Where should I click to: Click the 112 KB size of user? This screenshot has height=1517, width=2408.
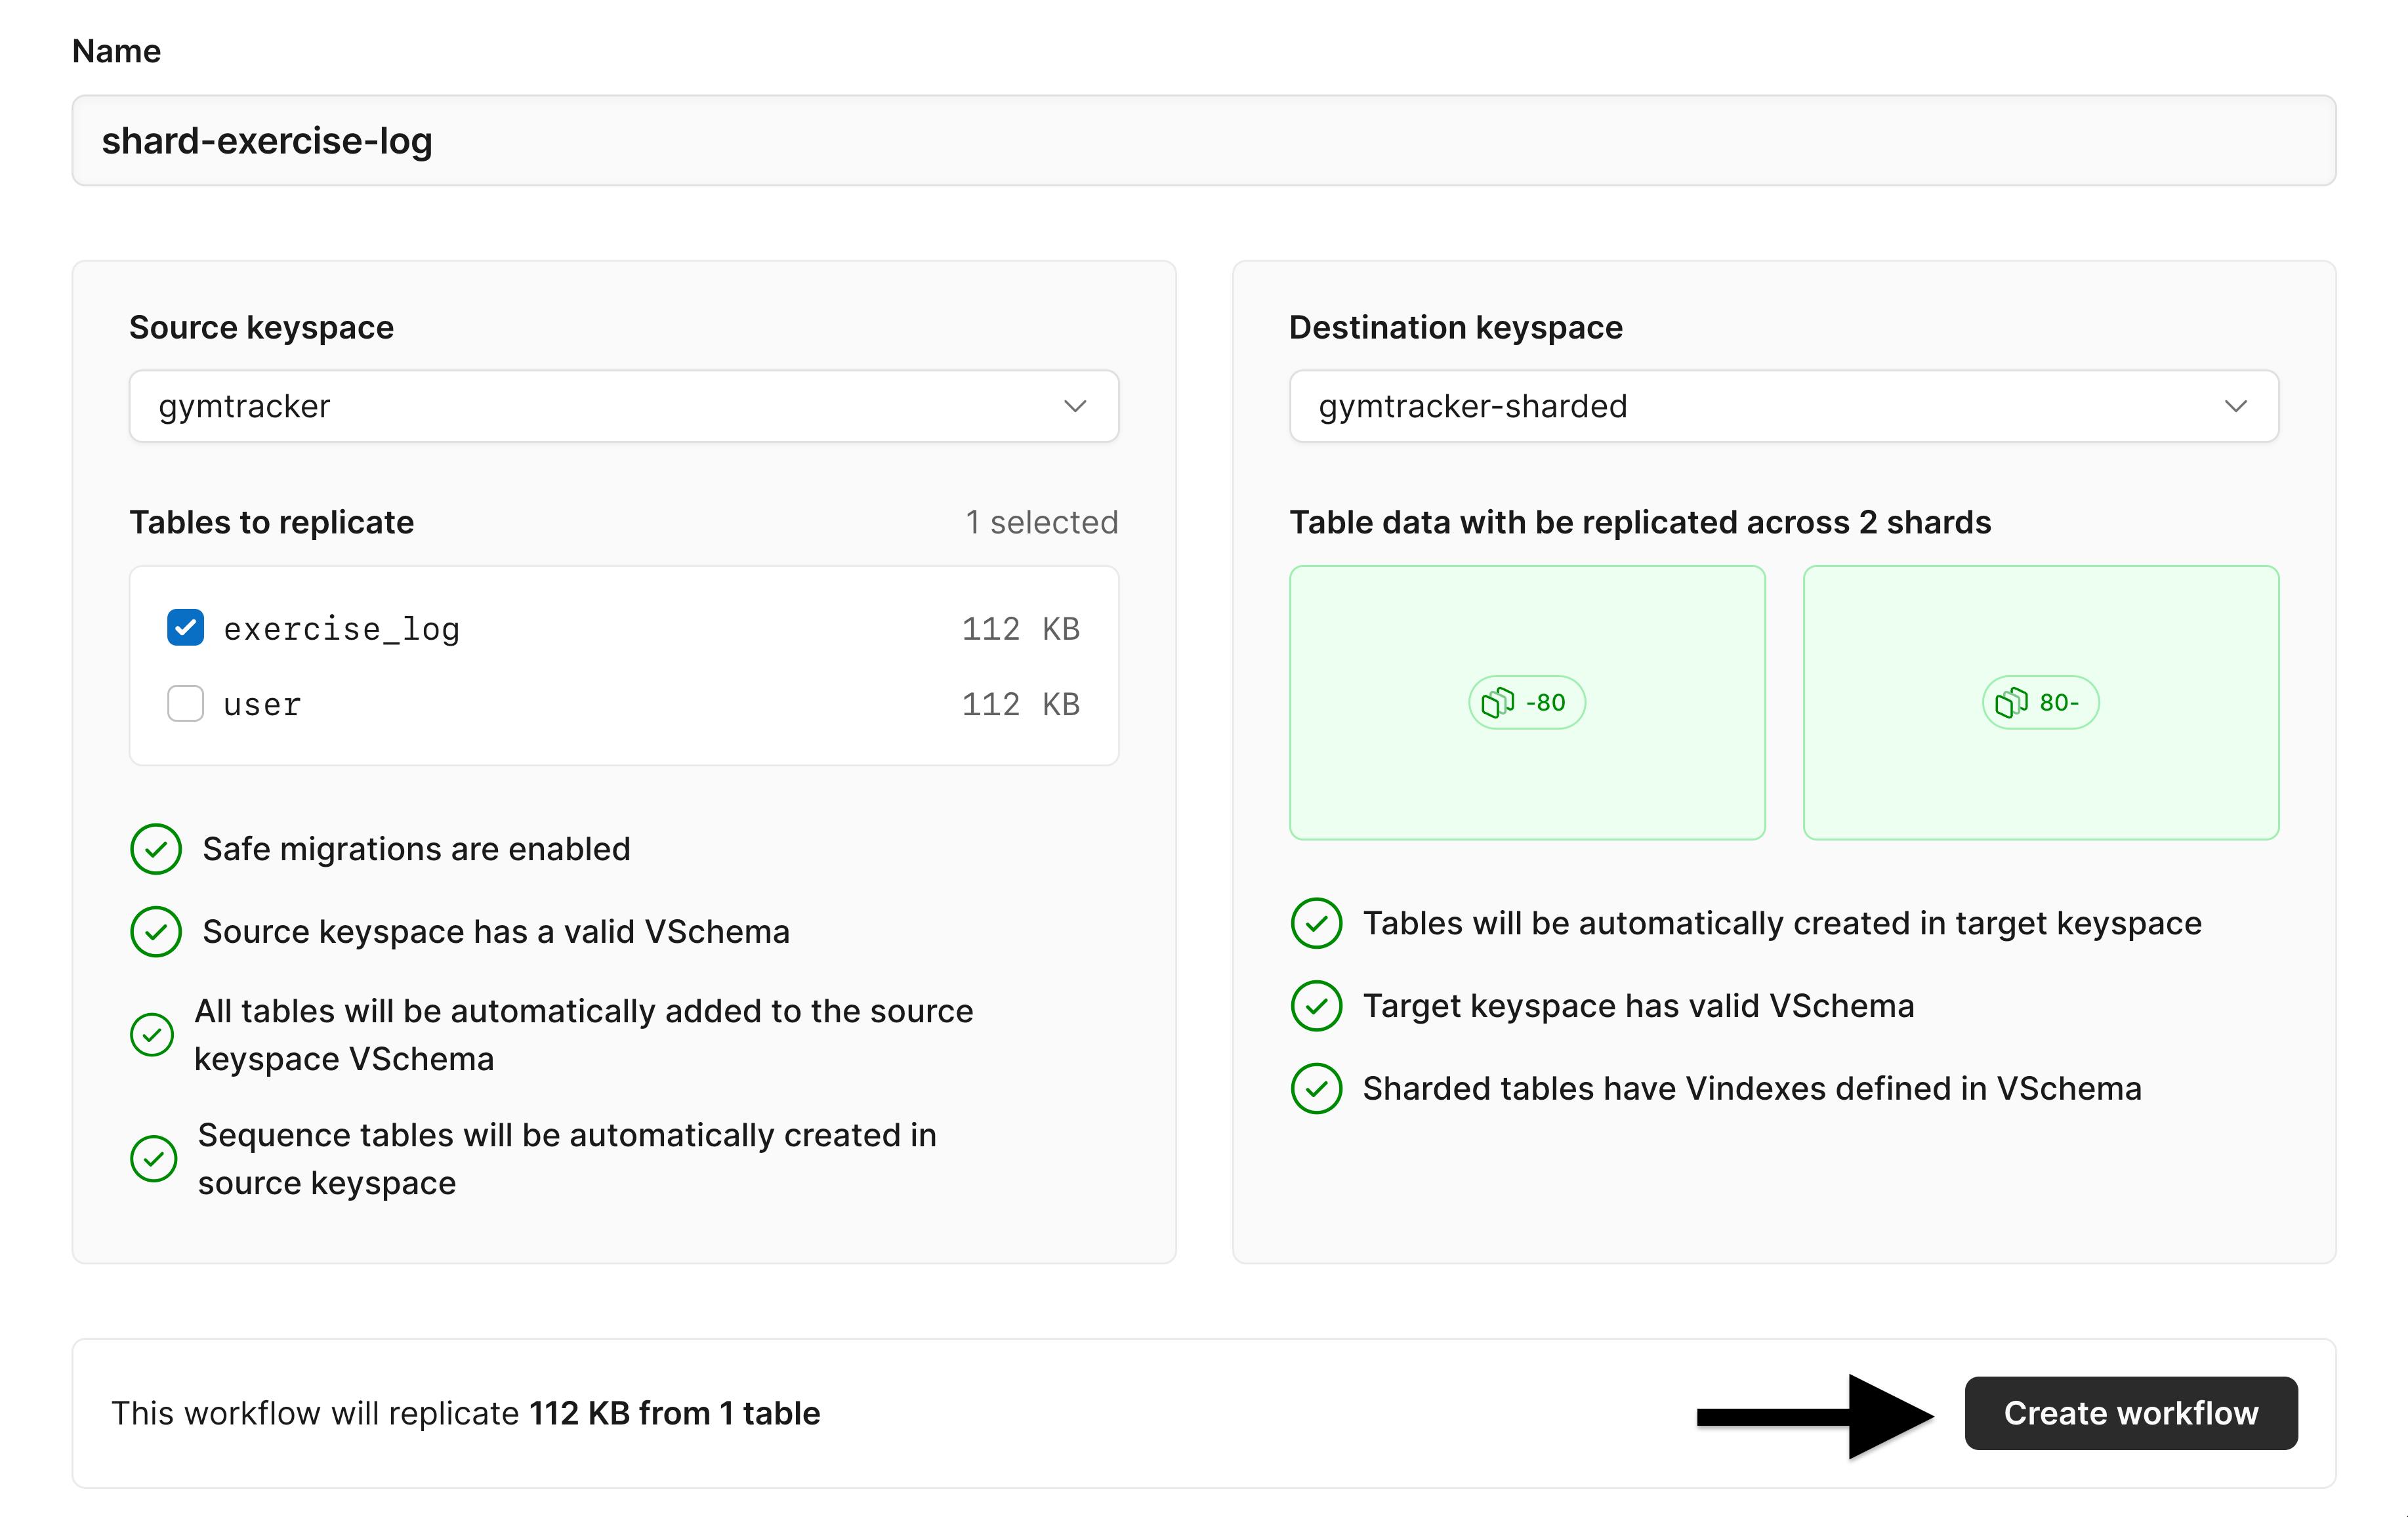point(1020,704)
